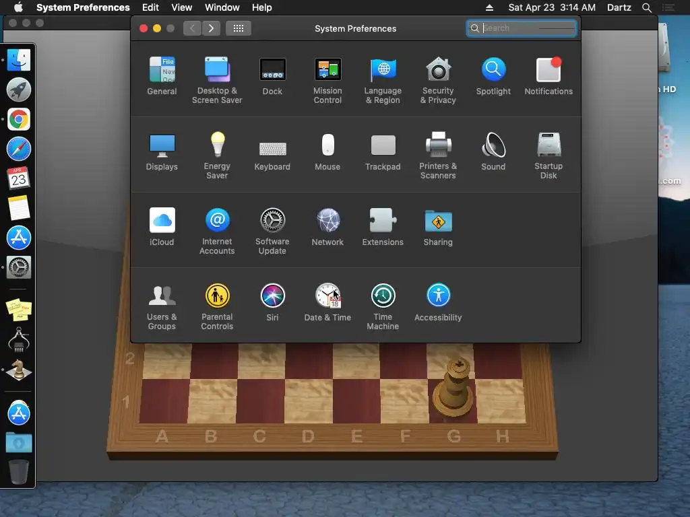The image size is (690, 517).
Task: Click the eject icon in menu bar
Action: pyautogui.click(x=489, y=7)
